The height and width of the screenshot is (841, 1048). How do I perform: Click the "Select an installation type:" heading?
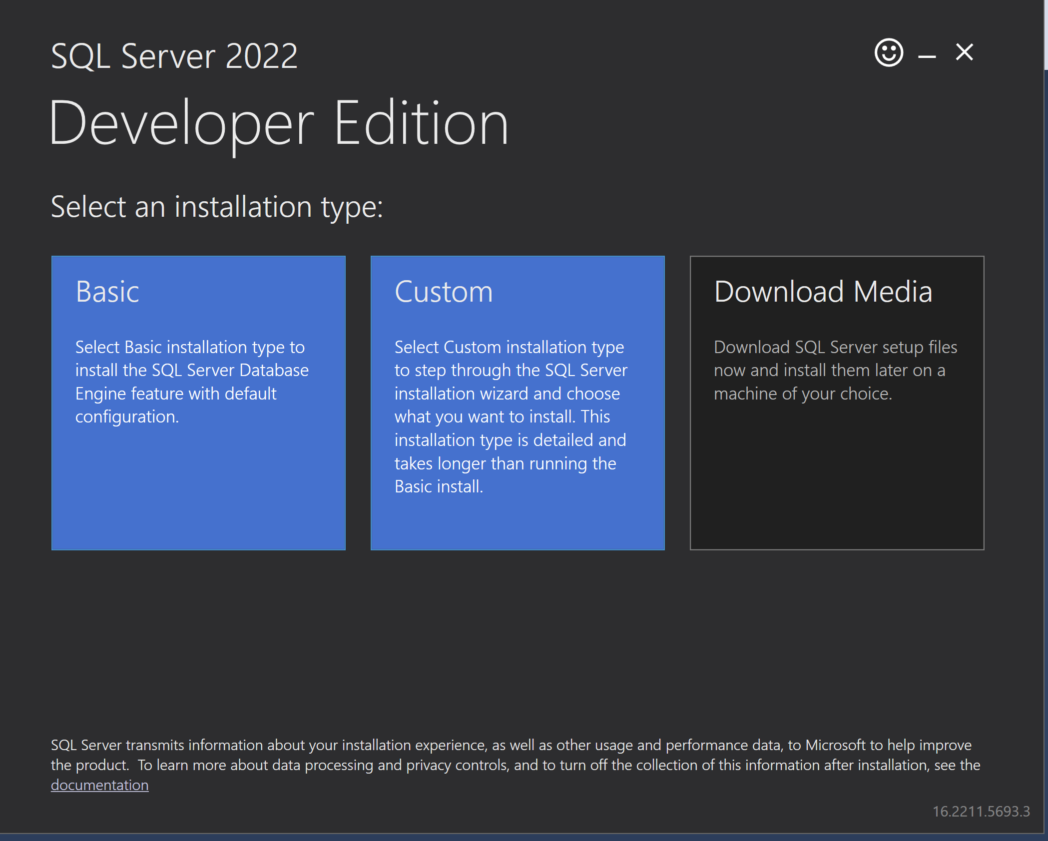(217, 207)
